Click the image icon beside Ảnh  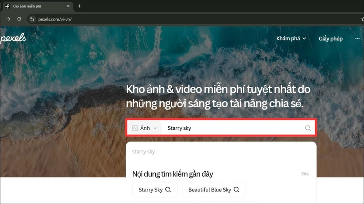pos(135,128)
